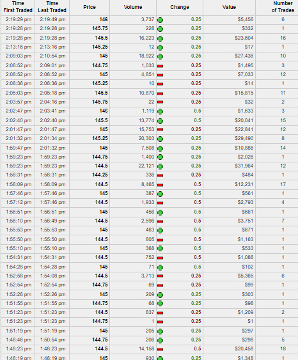
Task: Click the Price column header
Action: pos(90,7)
